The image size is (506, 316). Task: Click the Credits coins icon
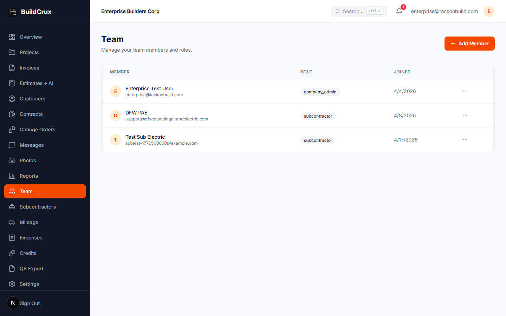[x=12, y=253]
